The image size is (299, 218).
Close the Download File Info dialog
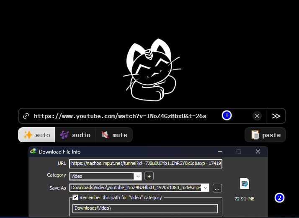[x=258, y=152]
